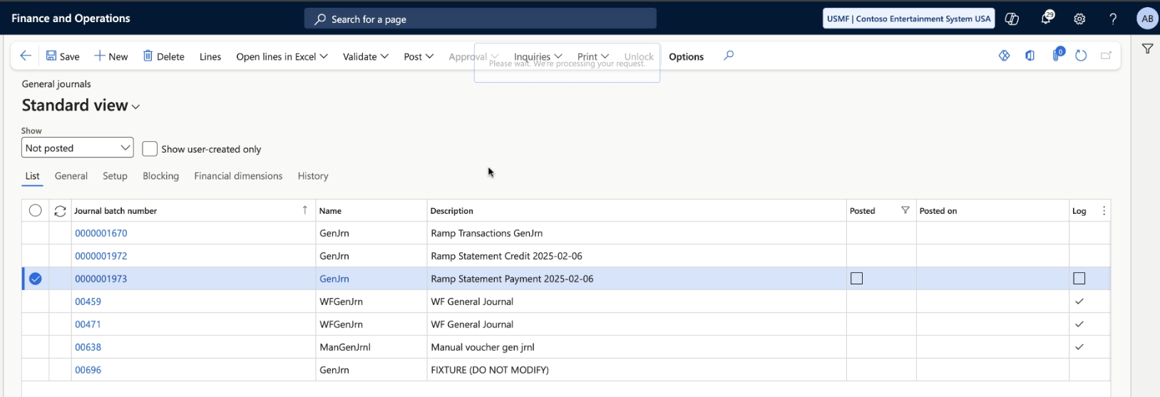Click GenJrn name link in selected row
1160x397 pixels.
pos(334,279)
